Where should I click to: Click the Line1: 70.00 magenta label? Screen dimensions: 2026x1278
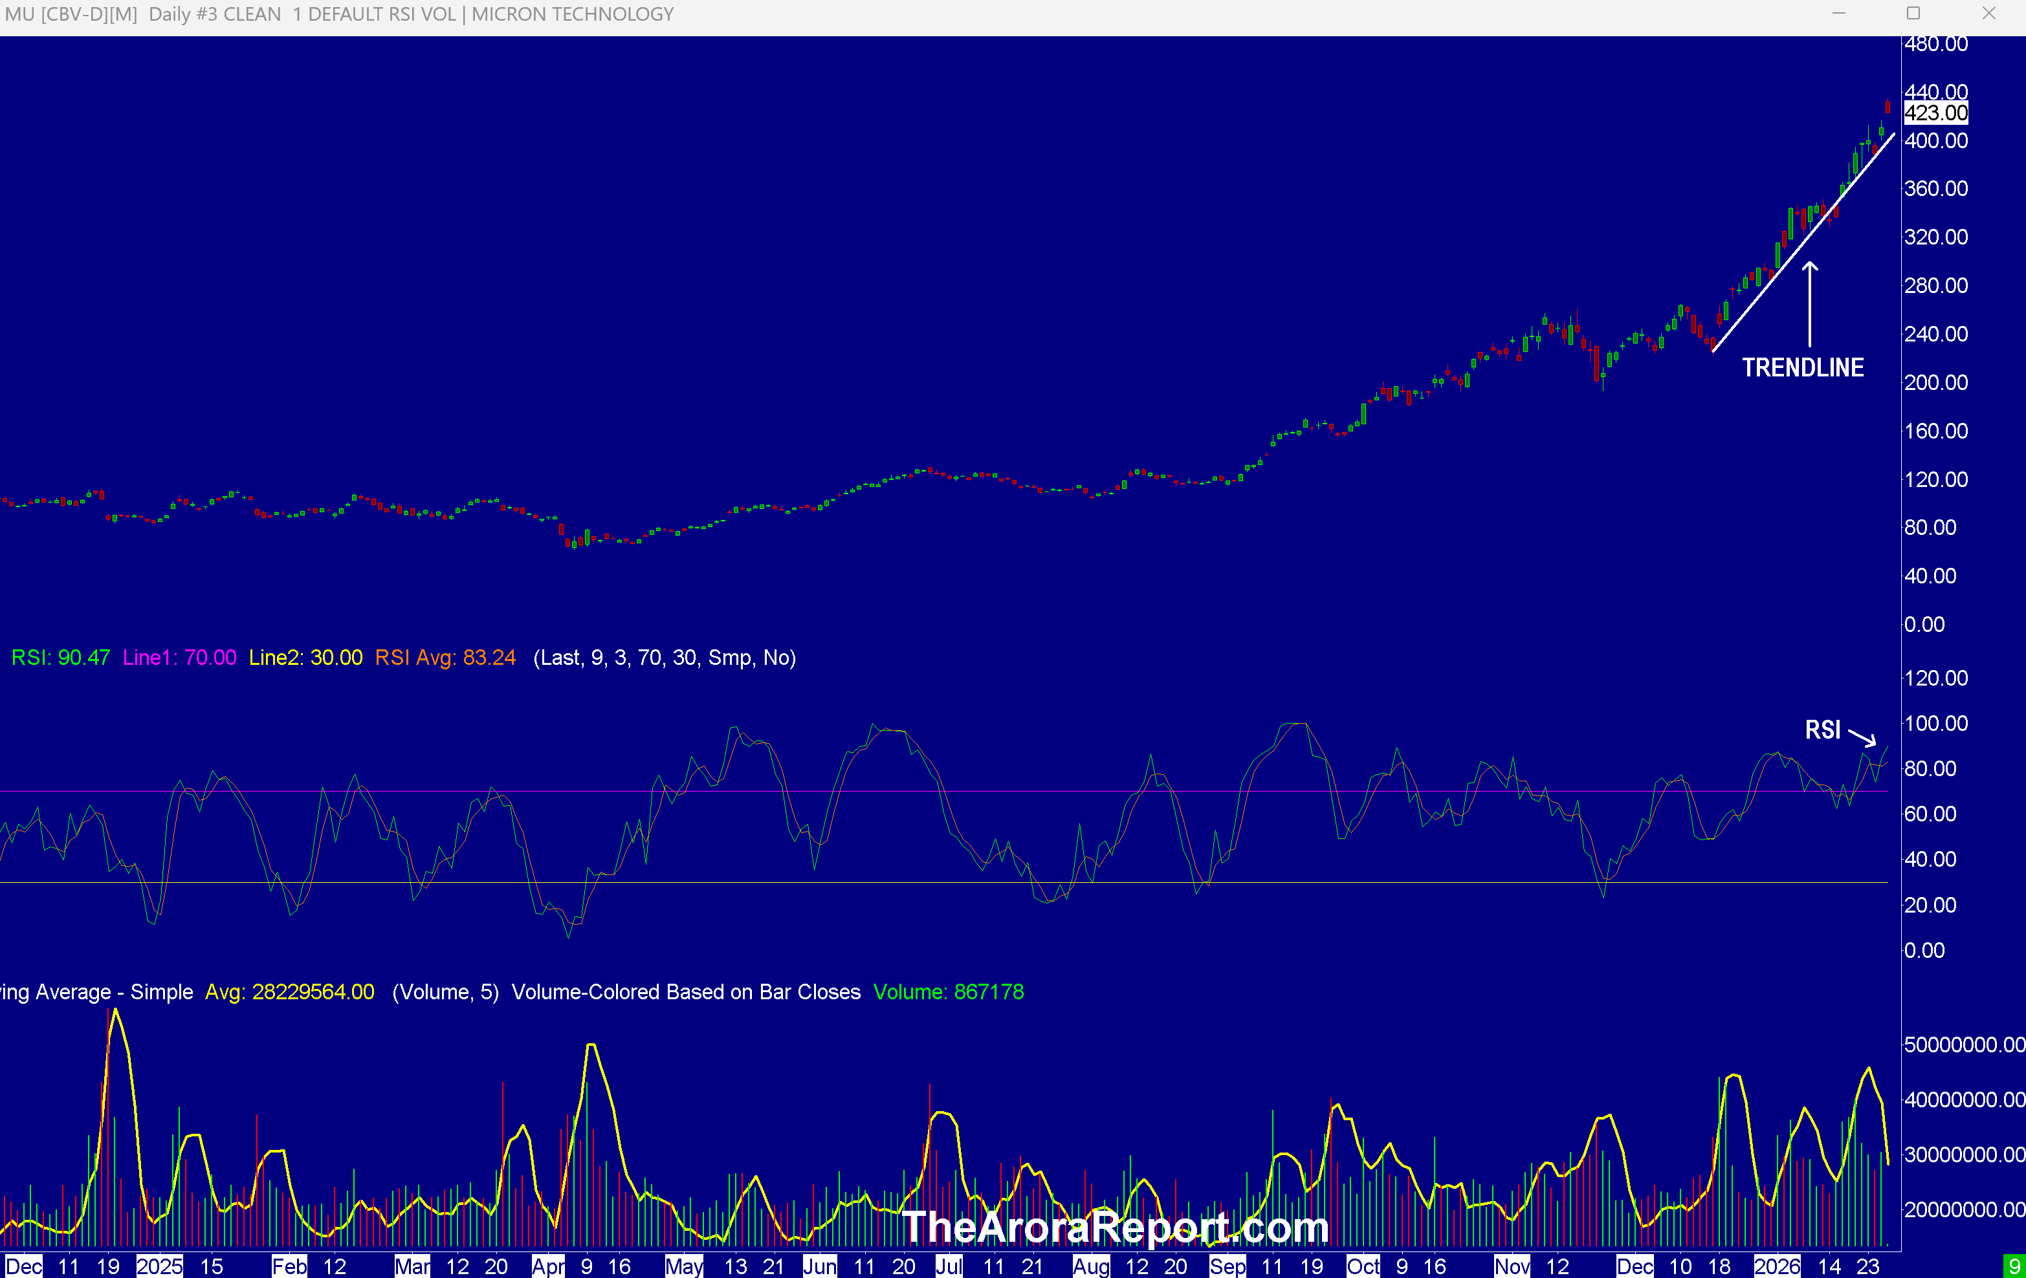[179, 658]
